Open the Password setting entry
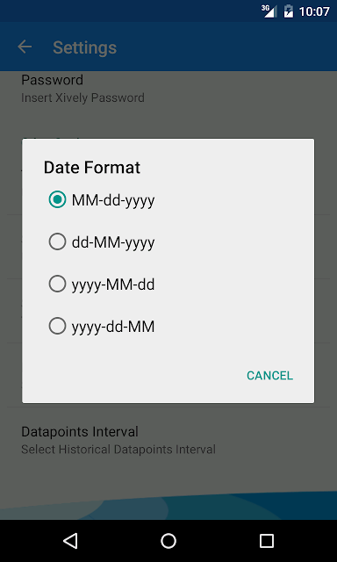The height and width of the screenshot is (562, 337). tap(168, 88)
